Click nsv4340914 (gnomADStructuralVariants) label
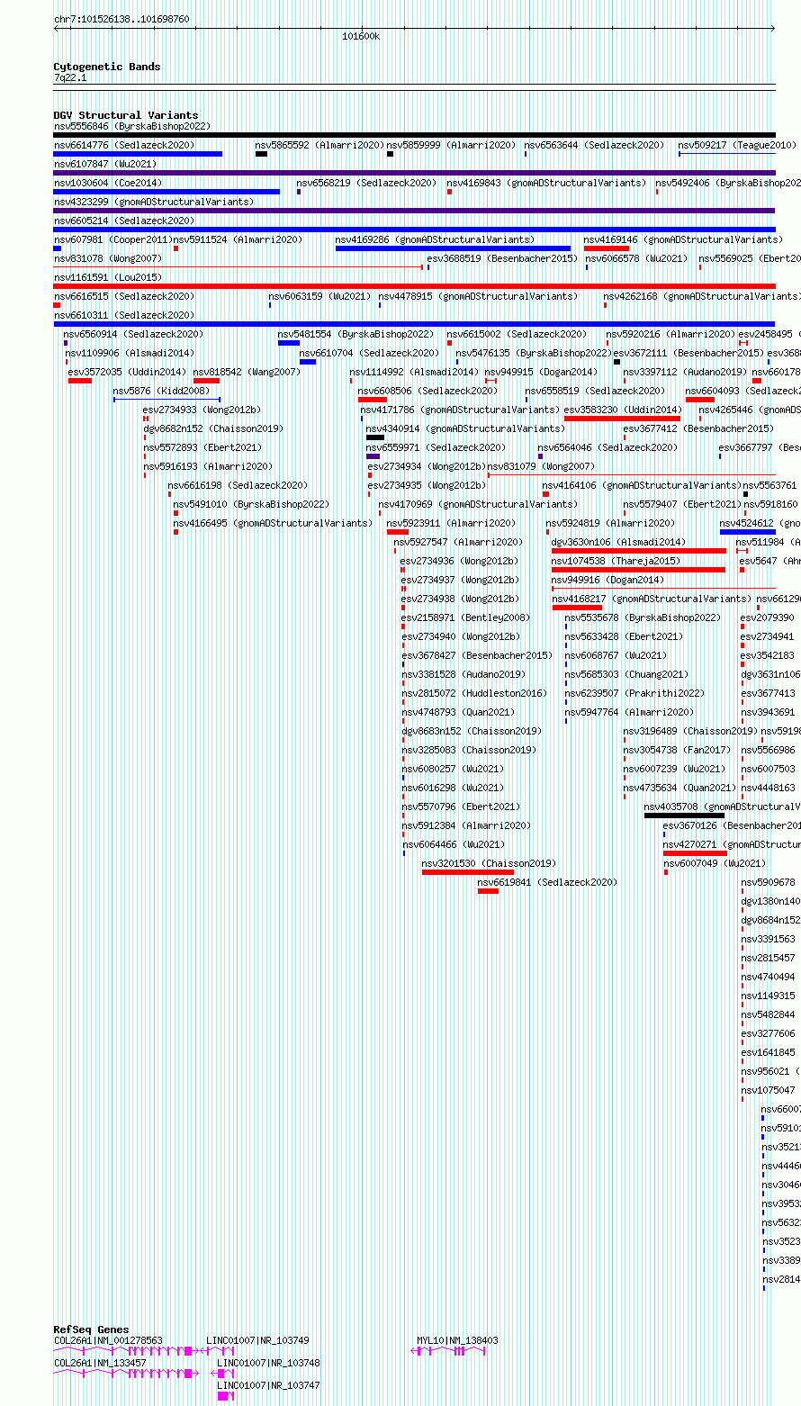 pos(466,428)
